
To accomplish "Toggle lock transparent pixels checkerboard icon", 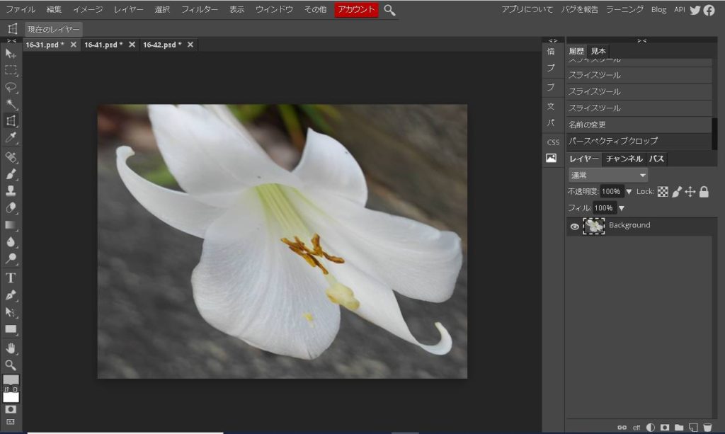I will [x=663, y=192].
